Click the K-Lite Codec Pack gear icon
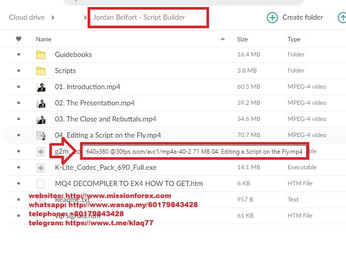This screenshot has width=346, height=259. click(41, 168)
